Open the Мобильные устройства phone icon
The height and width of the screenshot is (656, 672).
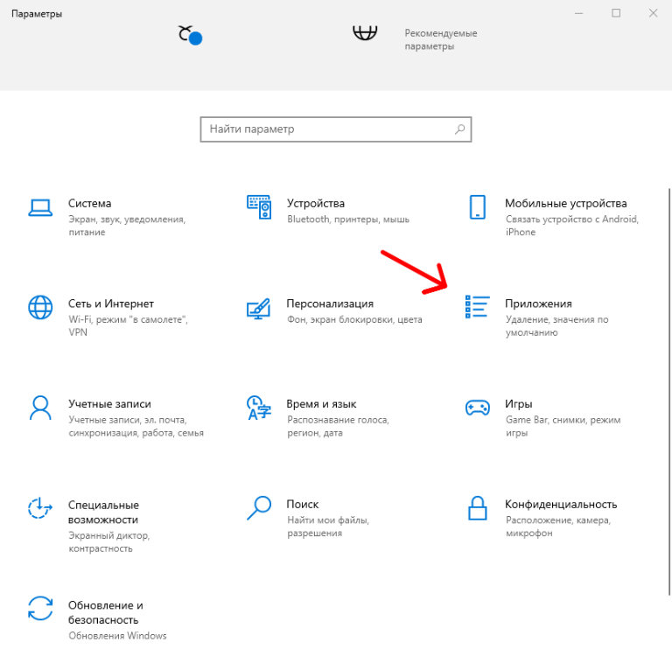pyautogui.click(x=478, y=207)
